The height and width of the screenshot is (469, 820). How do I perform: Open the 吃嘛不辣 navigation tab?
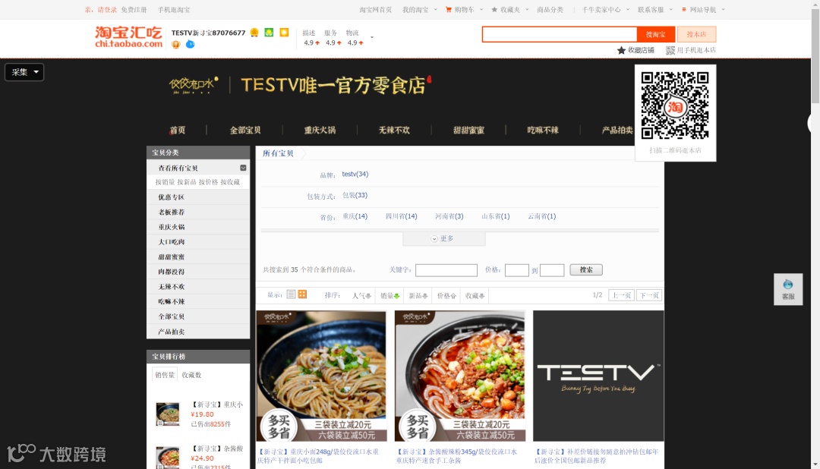tap(543, 130)
